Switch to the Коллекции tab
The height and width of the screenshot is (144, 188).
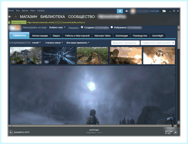click(122, 36)
